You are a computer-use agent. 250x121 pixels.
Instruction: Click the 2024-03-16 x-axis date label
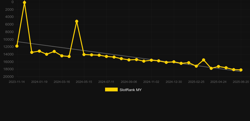(62, 82)
